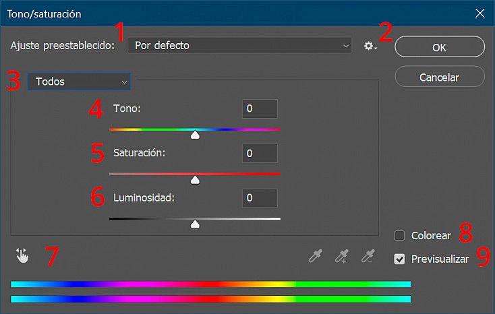Click the Luminosidad slider handle
The image size is (495, 314).
tap(195, 224)
